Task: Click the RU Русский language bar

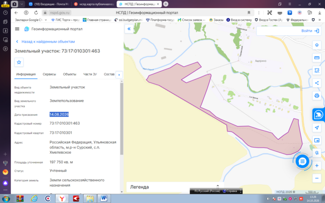Action: [x=207, y=191]
